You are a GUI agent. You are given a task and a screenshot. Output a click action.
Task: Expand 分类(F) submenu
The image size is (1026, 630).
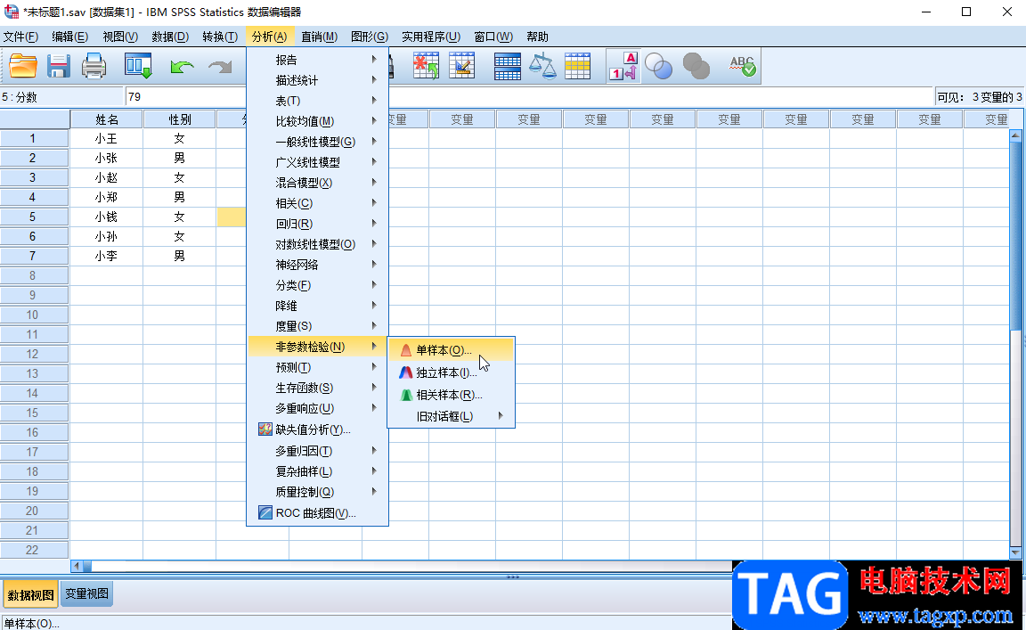317,285
